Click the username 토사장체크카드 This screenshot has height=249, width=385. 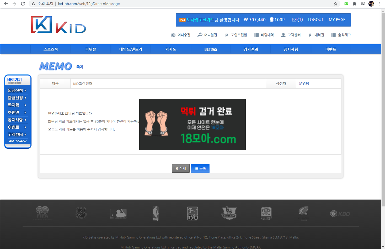(200, 20)
